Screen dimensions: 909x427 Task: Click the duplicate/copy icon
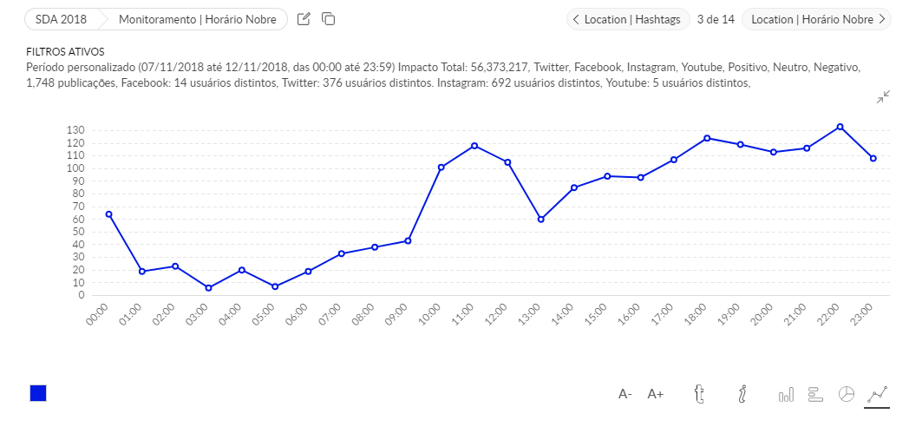(x=328, y=19)
